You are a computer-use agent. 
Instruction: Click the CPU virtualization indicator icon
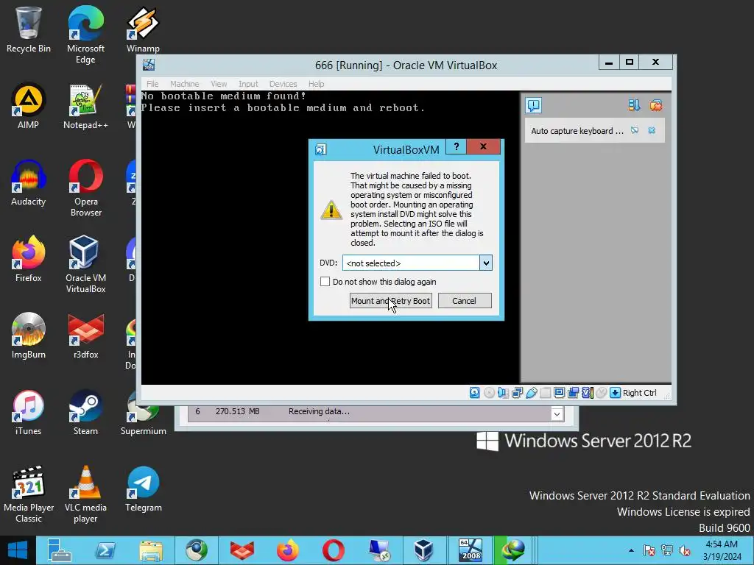coord(587,393)
